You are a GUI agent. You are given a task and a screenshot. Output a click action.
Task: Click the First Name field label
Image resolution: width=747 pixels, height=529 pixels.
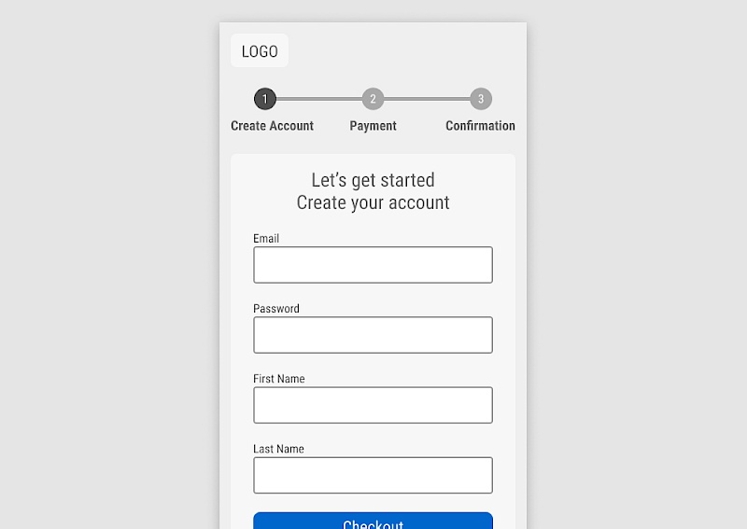pos(279,379)
